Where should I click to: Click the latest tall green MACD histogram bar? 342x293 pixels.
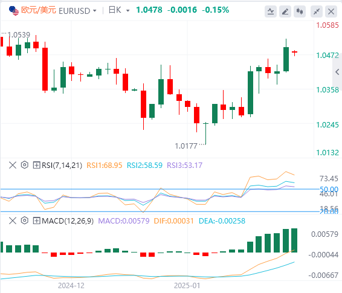294,240
